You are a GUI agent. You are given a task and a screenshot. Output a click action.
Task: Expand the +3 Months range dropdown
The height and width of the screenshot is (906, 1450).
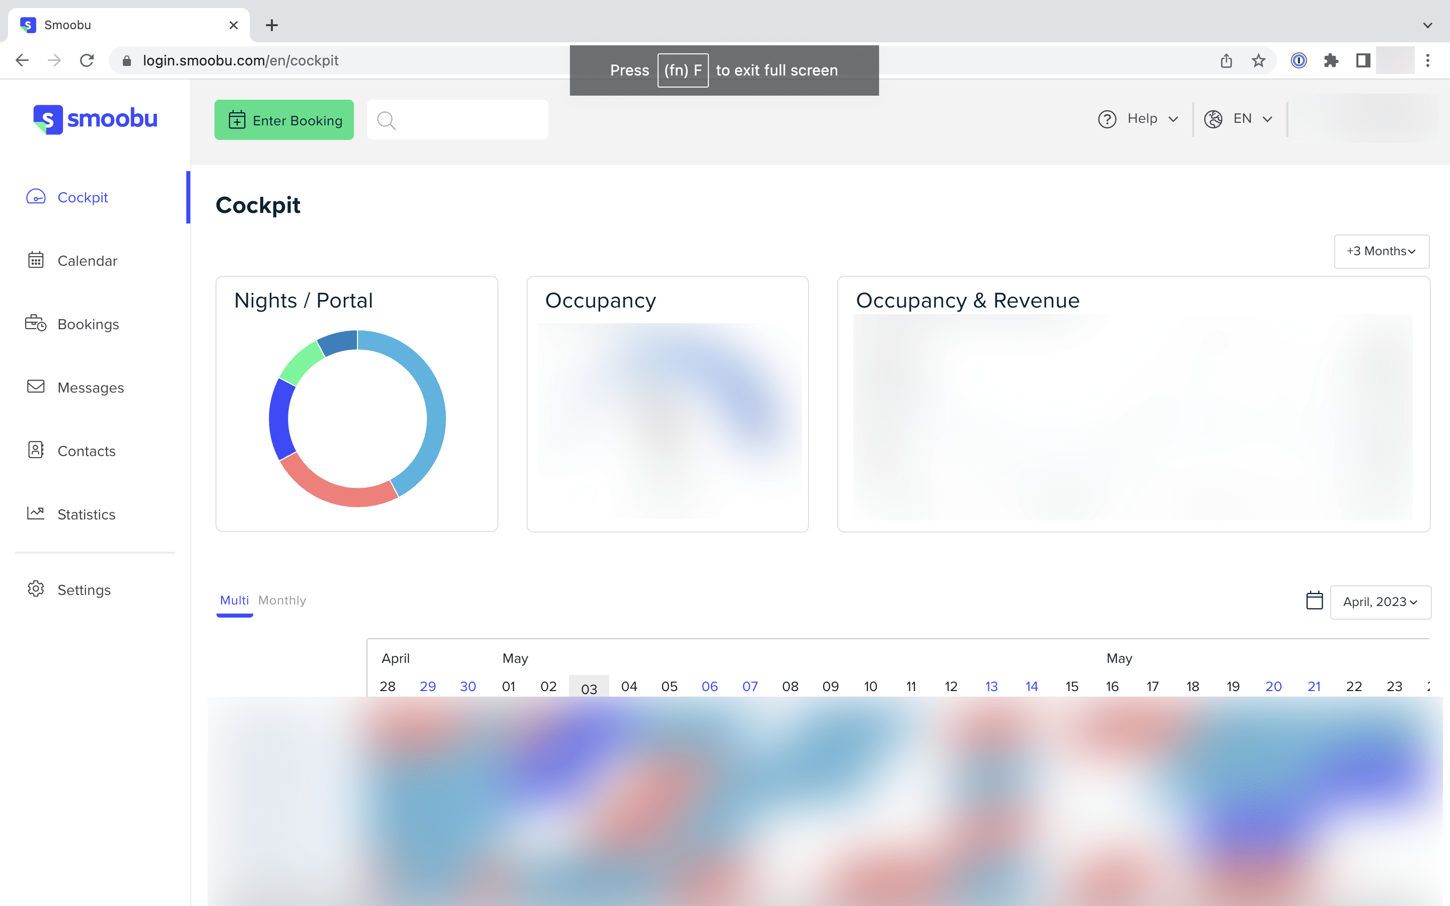pyautogui.click(x=1381, y=252)
